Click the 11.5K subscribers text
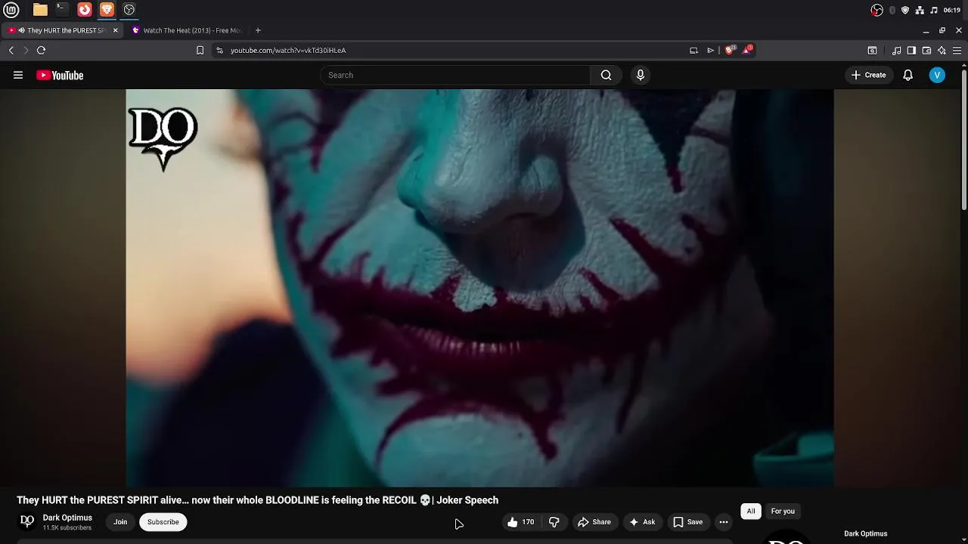The width and height of the screenshot is (968, 544). coord(67,527)
